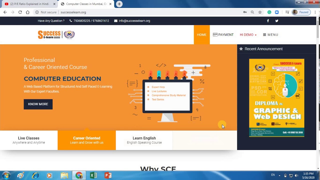Open the Facebook icon in top bar
Image resolution: width=320 pixels, height=180 pixels.
click(x=268, y=21)
